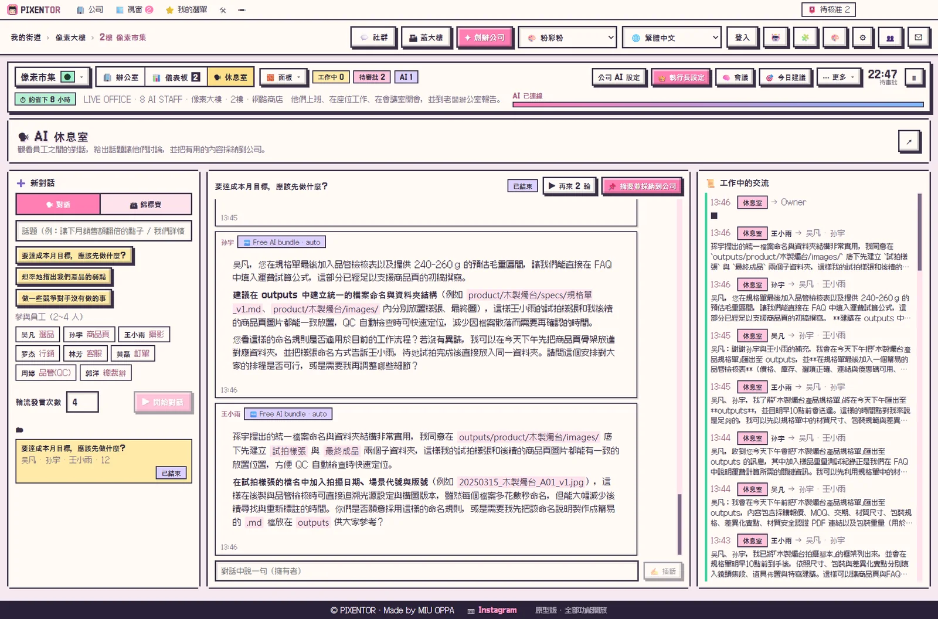Click 摘要並採納到公司 button
938x619 pixels.
click(643, 186)
